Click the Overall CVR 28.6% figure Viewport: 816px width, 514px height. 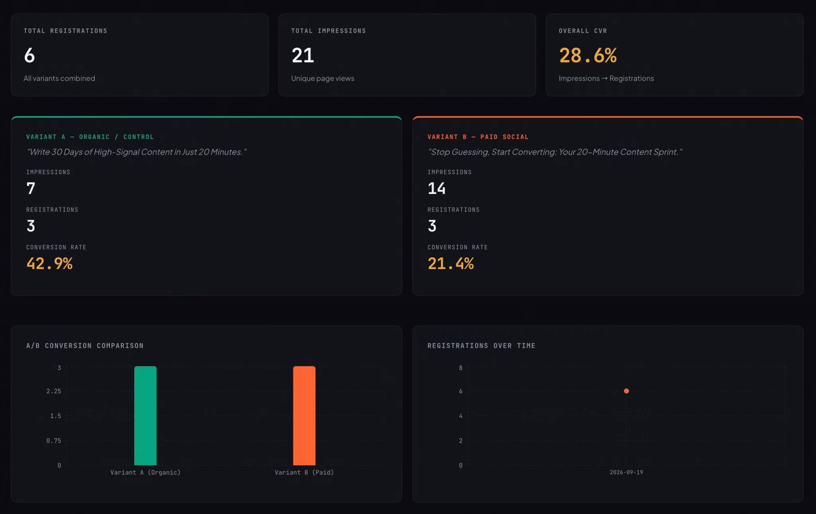coord(588,55)
